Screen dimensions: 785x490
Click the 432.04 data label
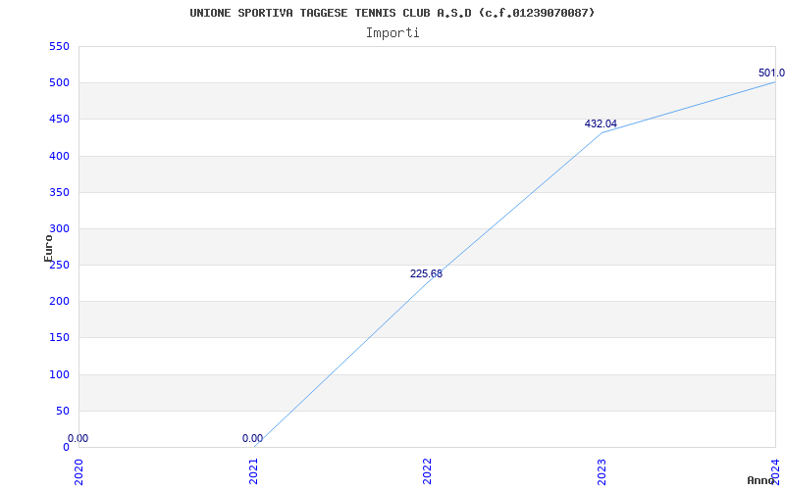pos(601,124)
